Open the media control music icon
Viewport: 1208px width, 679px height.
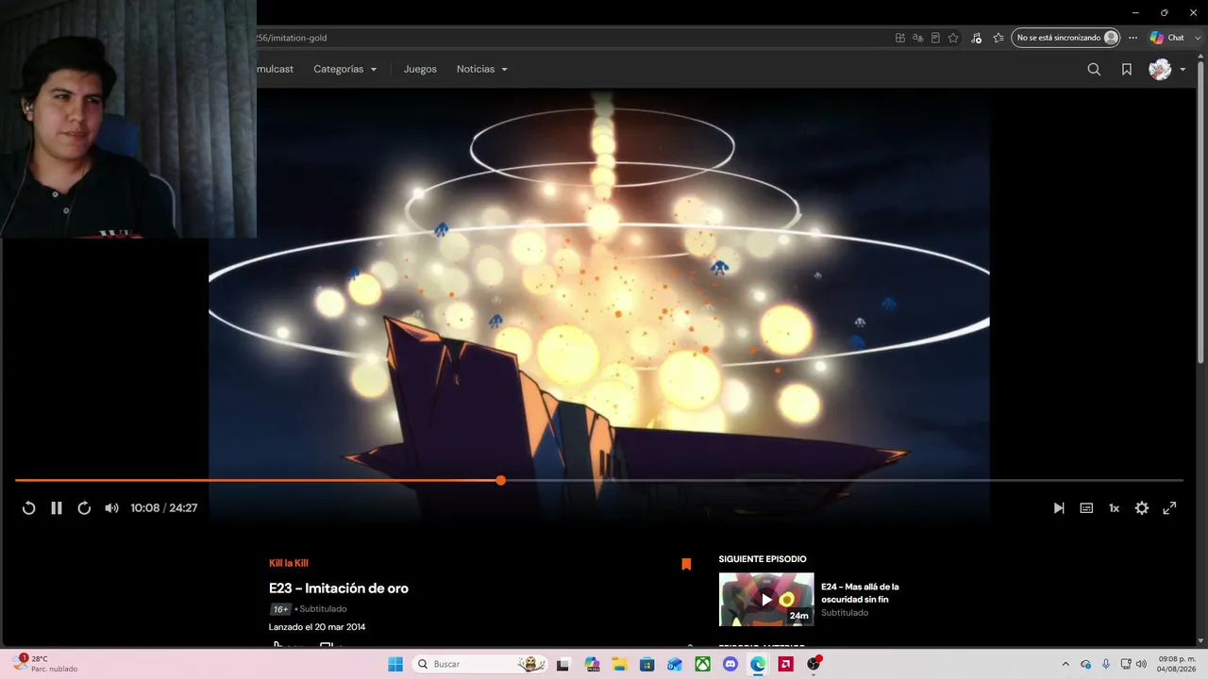pos(976,38)
